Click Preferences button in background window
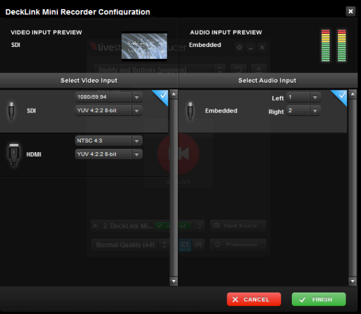Screen dimensions: 361x314 pos(238,245)
